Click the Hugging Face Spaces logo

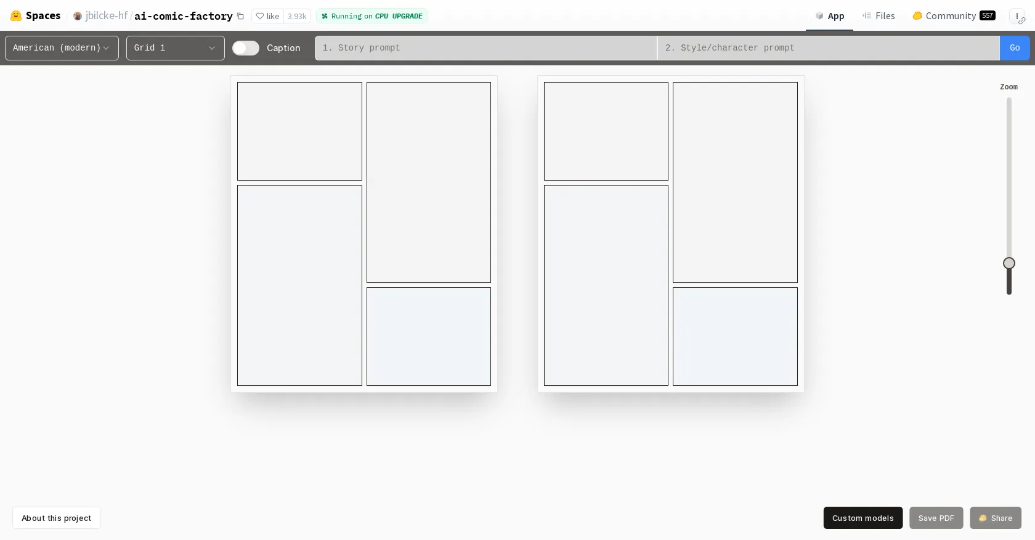pyautogui.click(x=16, y=16)
